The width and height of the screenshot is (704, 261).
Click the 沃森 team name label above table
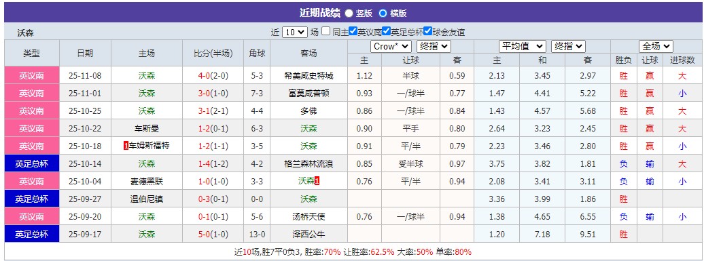[x=26, y=33]
